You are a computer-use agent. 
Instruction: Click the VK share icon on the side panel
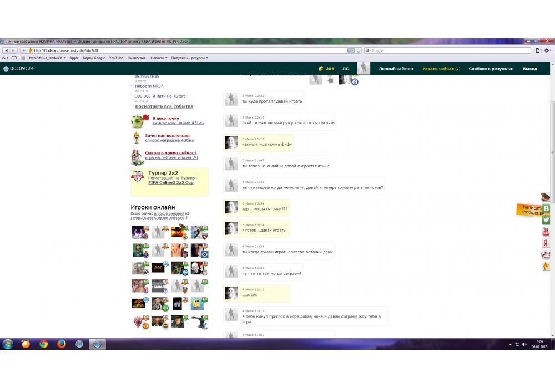[x=546, y=208]
